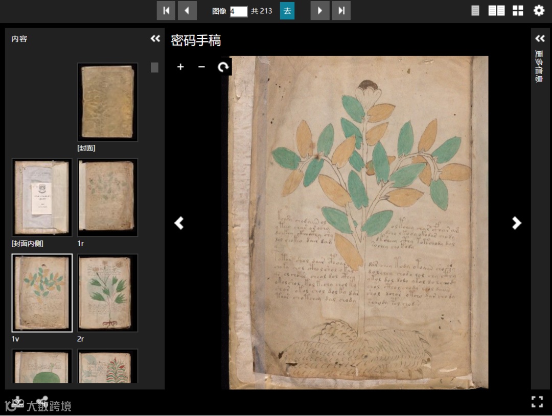Go to the previous image in toolbar

(187, 11)
